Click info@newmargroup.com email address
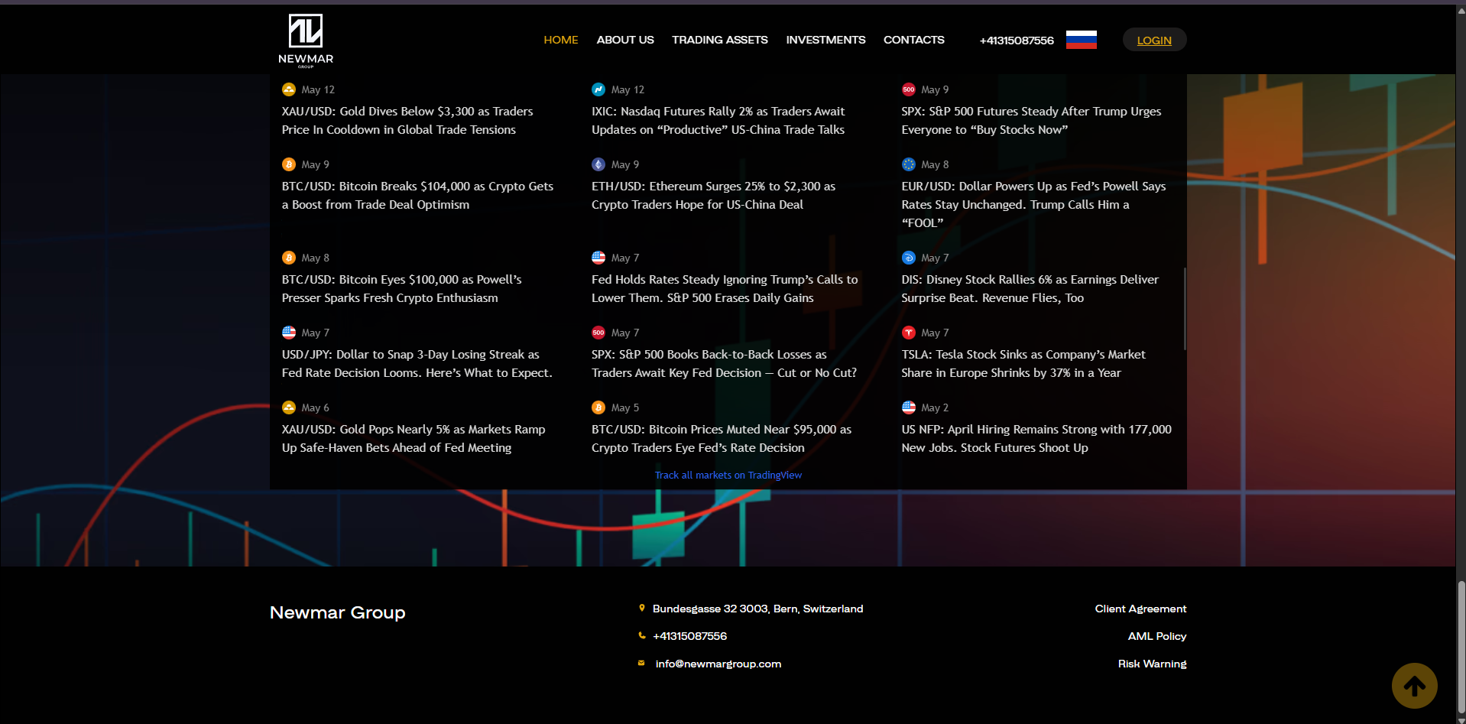Screen dimensions: 1466x724 point(718,664)
